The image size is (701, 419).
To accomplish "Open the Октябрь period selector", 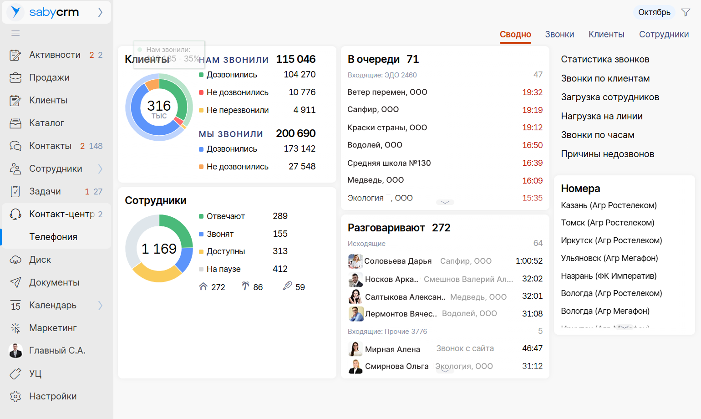I will pyautogui.click(x=654, y=12).
